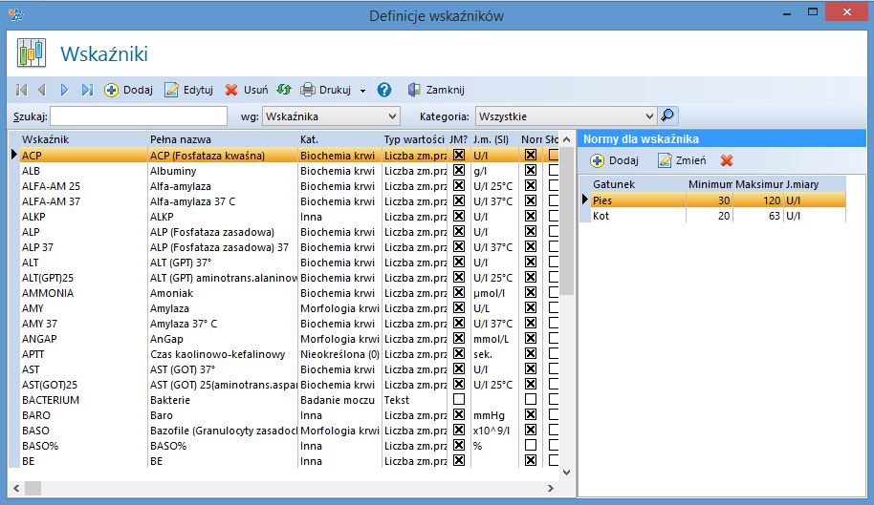The width and height of the screenshot is (874, 505).
Task: Click the green refresh arrows icon
Action: tap(284, 90)
